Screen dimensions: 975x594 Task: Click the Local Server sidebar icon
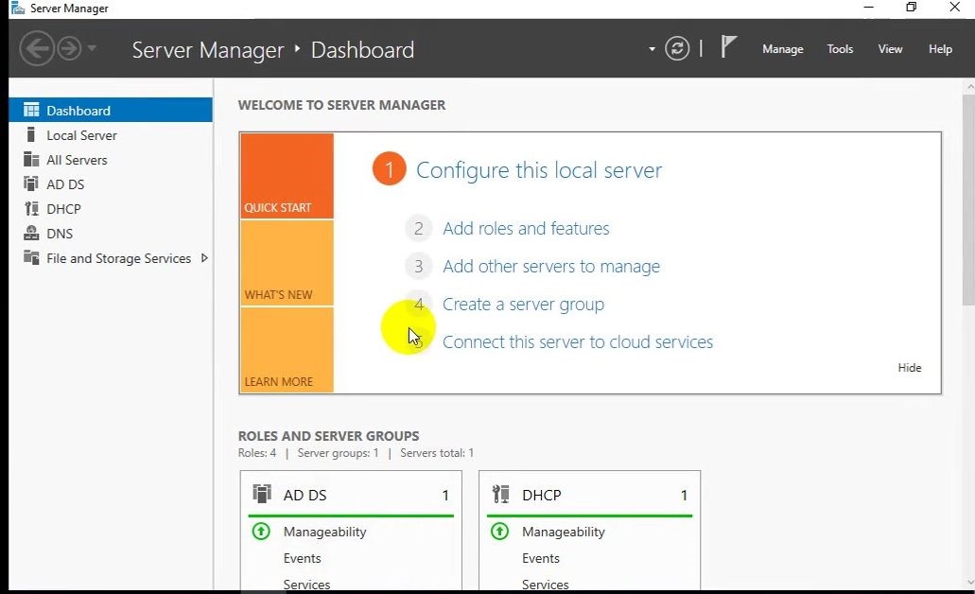click(30, 134)
